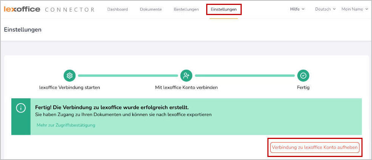Viewport: 372px width, 160px height.
Task: Switch to the Dokumente tab
Action: pyautogui.click(x=151, y=9)
